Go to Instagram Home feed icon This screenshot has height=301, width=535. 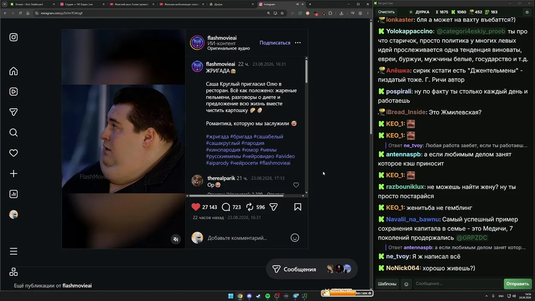13,71
